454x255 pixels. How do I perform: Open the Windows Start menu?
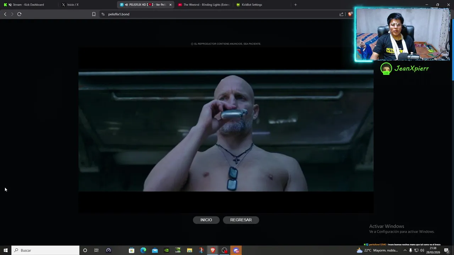pyautogui.click(x=5, y=250)
